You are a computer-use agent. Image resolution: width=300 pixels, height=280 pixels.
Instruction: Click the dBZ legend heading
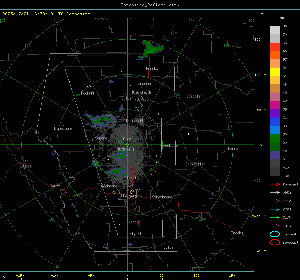click(283, 18)
